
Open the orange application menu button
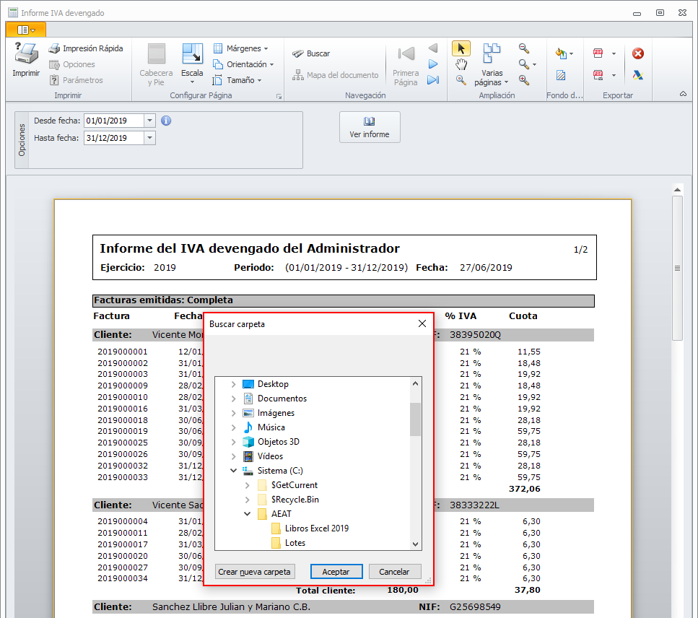pos(25,30)
